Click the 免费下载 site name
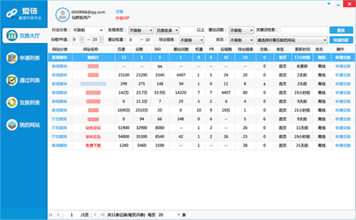 (x=93, y=145)
